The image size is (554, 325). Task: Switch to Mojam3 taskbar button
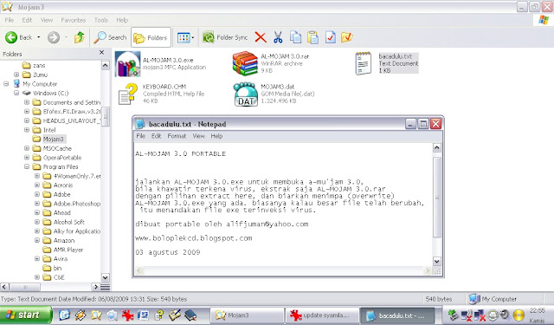[248, 315]
